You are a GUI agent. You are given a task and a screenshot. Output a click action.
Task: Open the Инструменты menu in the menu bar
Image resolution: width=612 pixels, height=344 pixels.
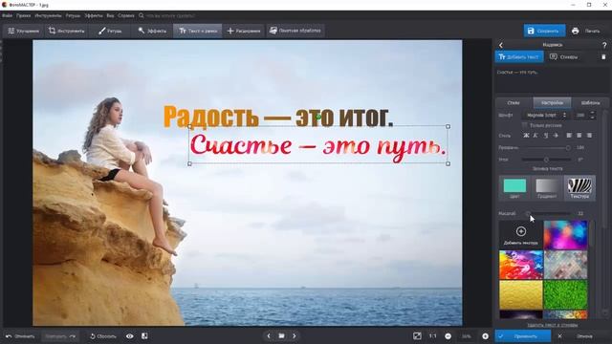pyautogui.click(x=48, y=16)
